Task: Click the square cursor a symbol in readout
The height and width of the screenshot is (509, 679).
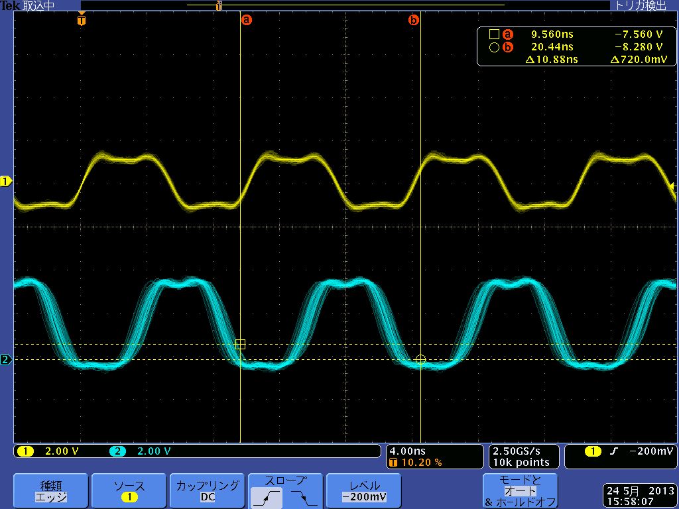Action: coord(494,34)
